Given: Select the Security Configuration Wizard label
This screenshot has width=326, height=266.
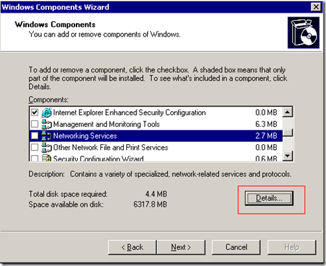Looking at the screenshot, I should 98,158.
